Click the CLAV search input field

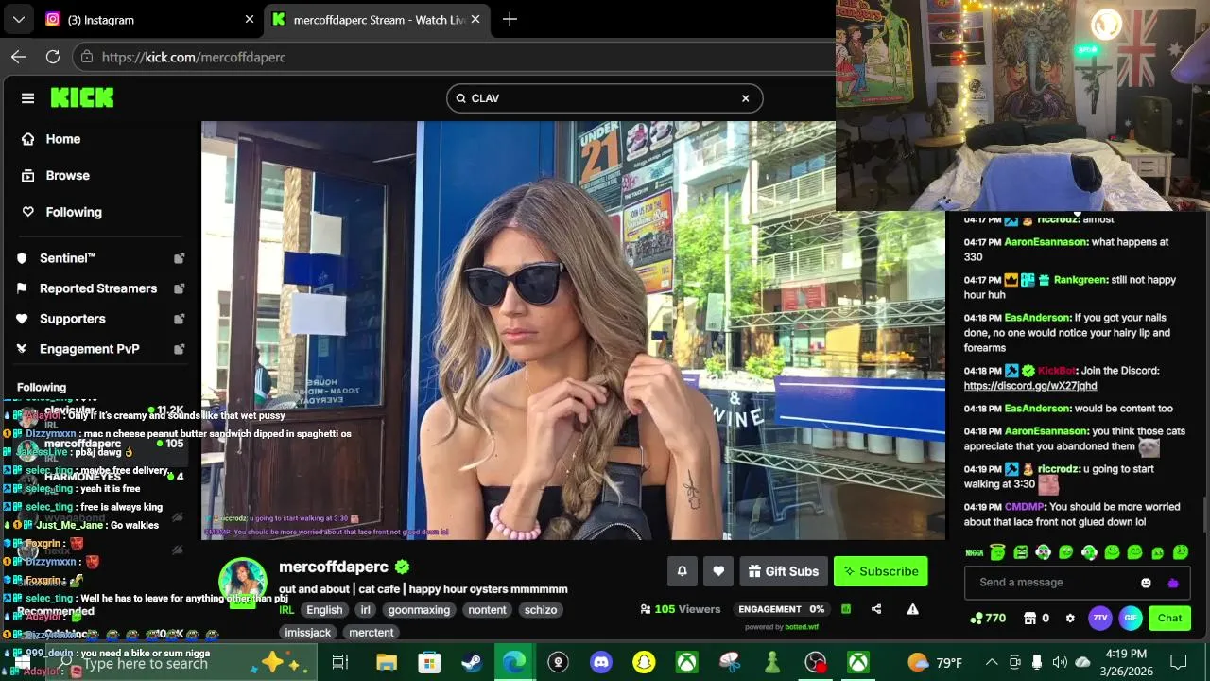[604, 98]
